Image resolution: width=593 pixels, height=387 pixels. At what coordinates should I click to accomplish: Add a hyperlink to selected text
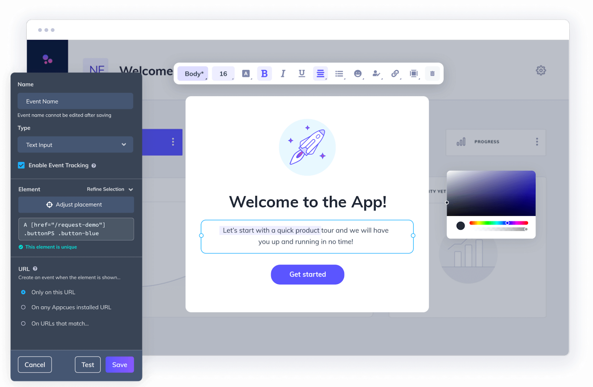395,74
